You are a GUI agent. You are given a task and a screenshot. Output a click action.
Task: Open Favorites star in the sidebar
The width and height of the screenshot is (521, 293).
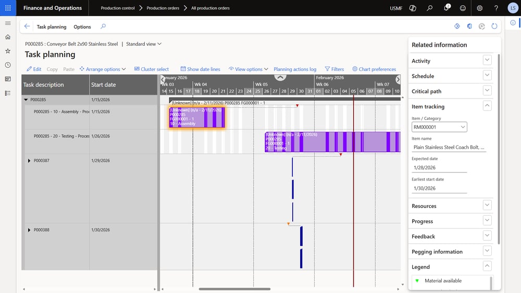(x=8, y=51)
